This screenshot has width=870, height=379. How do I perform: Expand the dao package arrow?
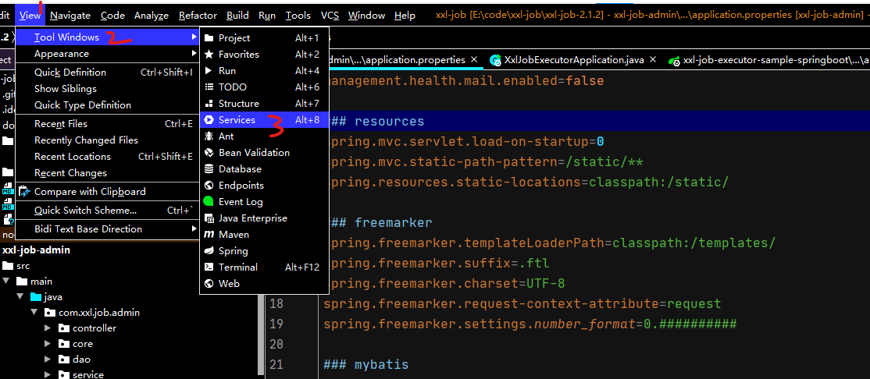point(48,359)
